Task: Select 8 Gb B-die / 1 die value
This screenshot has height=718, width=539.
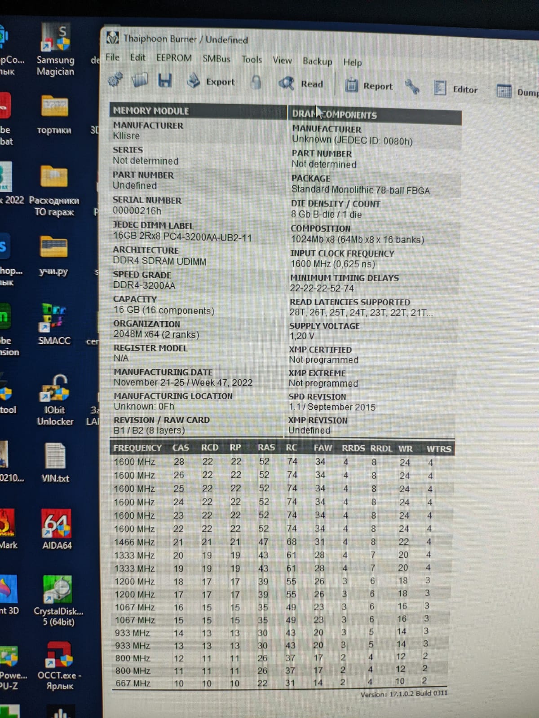Action: [x=326, y=215]
